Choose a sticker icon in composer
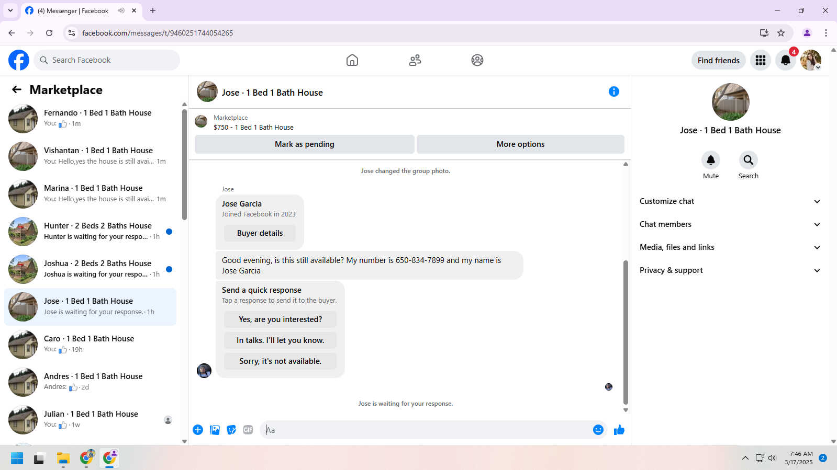837x470 pixels. (231, 430)
